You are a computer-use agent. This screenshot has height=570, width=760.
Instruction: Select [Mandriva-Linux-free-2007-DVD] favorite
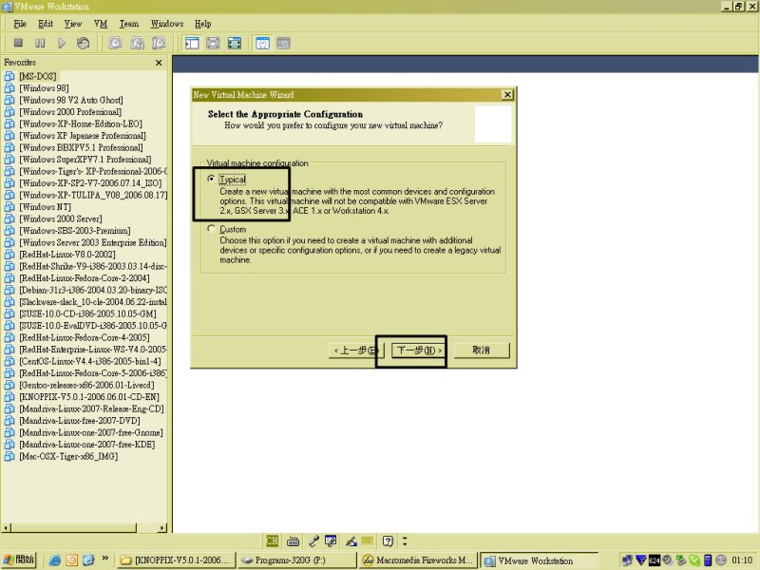pos(80,420)
